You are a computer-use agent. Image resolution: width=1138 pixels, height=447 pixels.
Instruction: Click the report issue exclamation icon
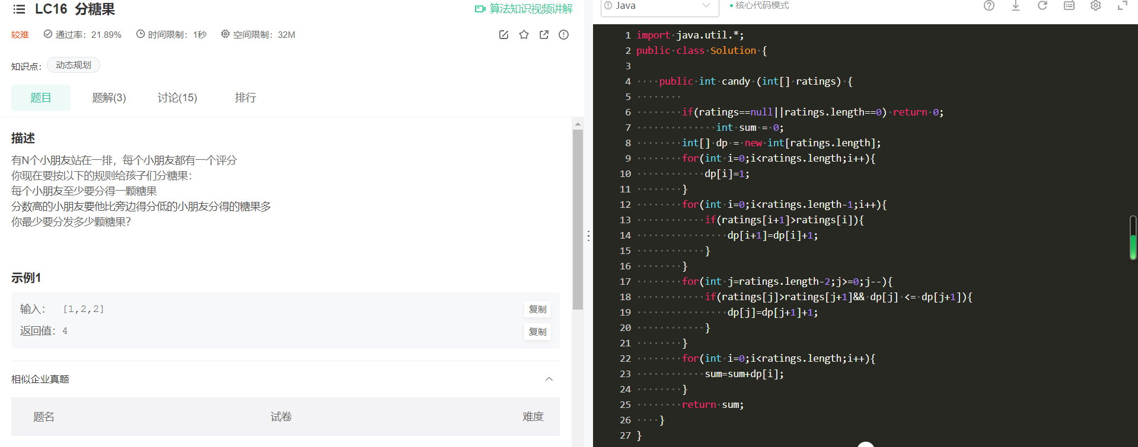point(563,35)
